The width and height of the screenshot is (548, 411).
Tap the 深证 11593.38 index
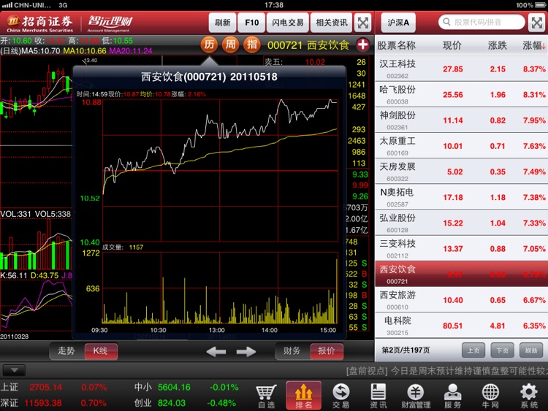53,403
